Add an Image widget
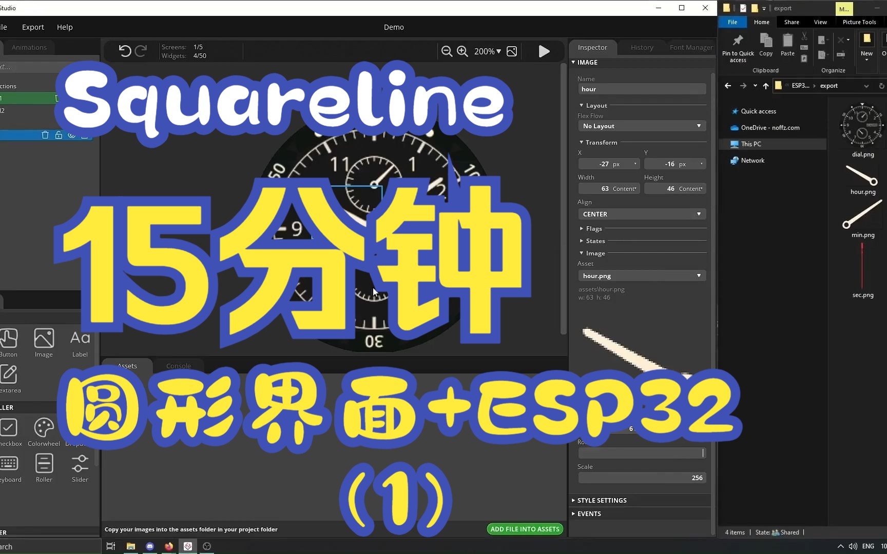The image size is (887, 554). 44,343
